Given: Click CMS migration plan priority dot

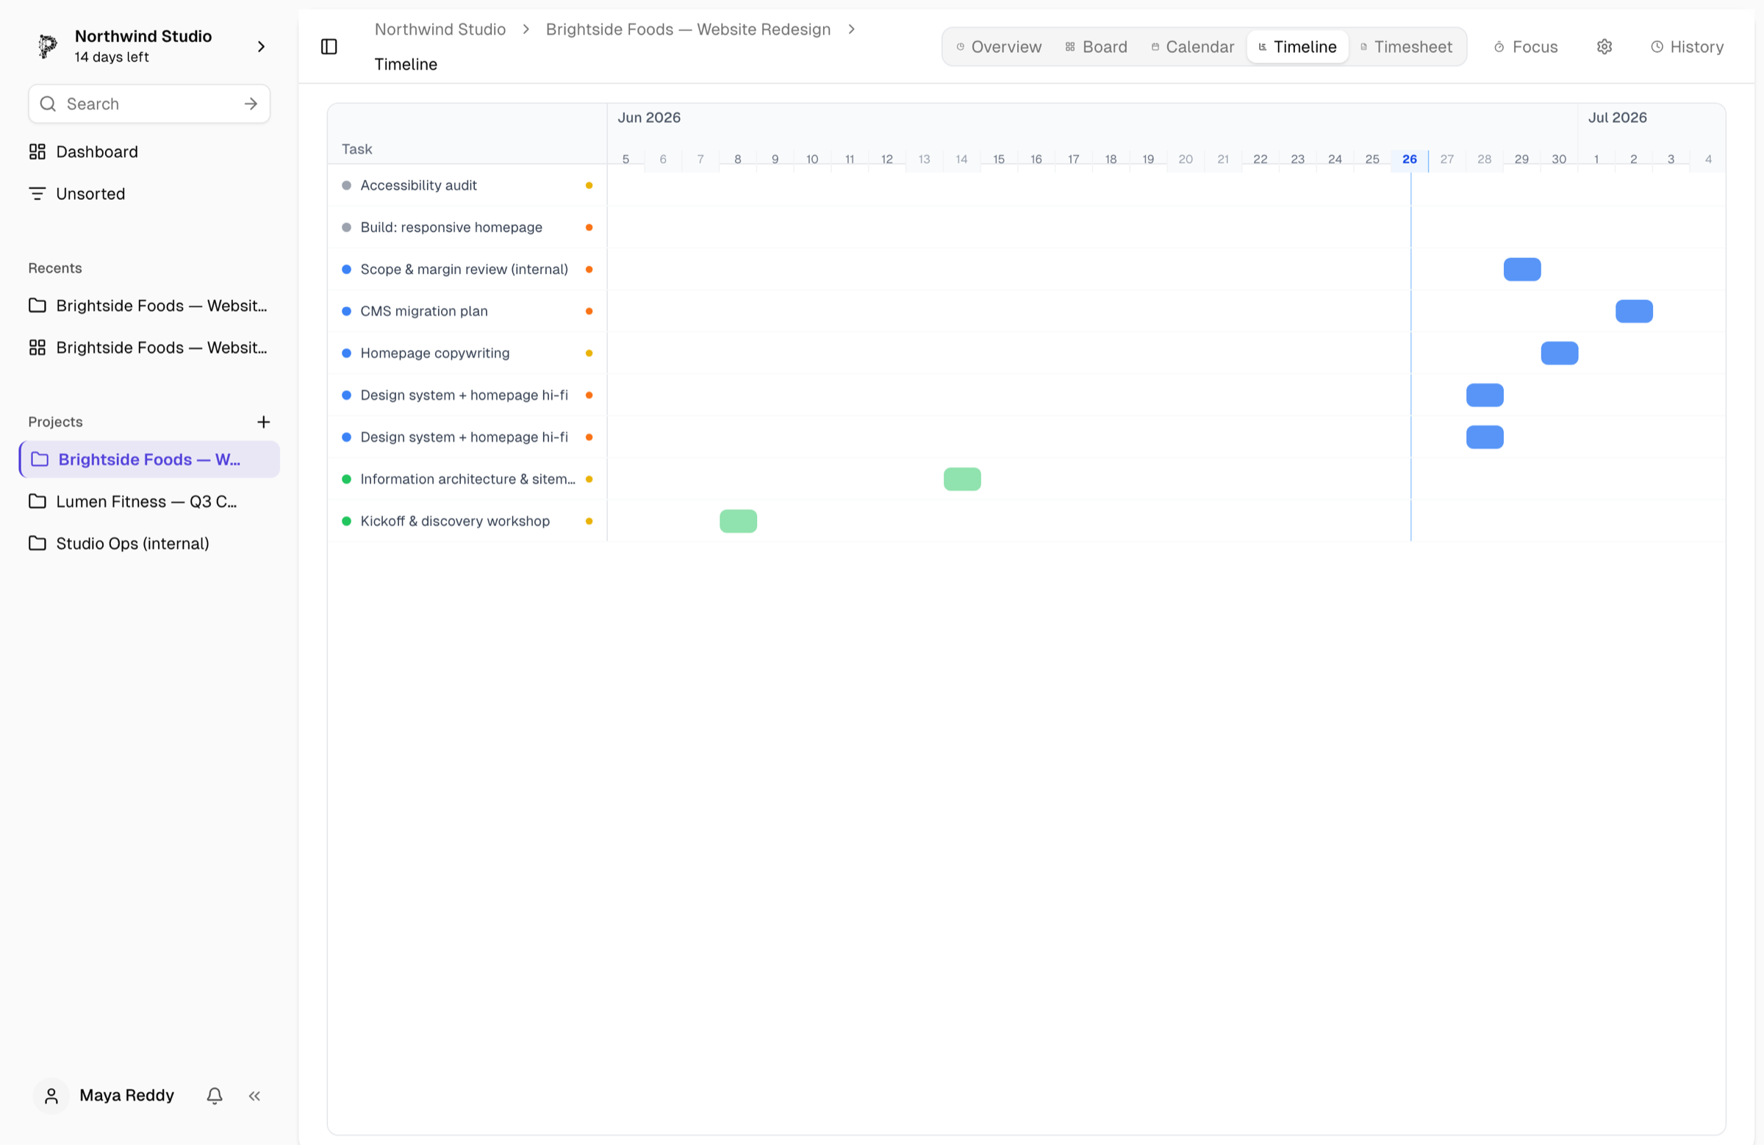Looking at the screenshot, I should 589,312.
